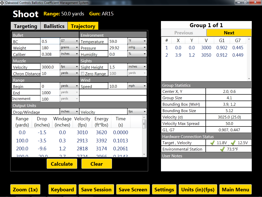
Task: Click the Energy (ft*lbs) column header
Action: [x=101, y=122]
